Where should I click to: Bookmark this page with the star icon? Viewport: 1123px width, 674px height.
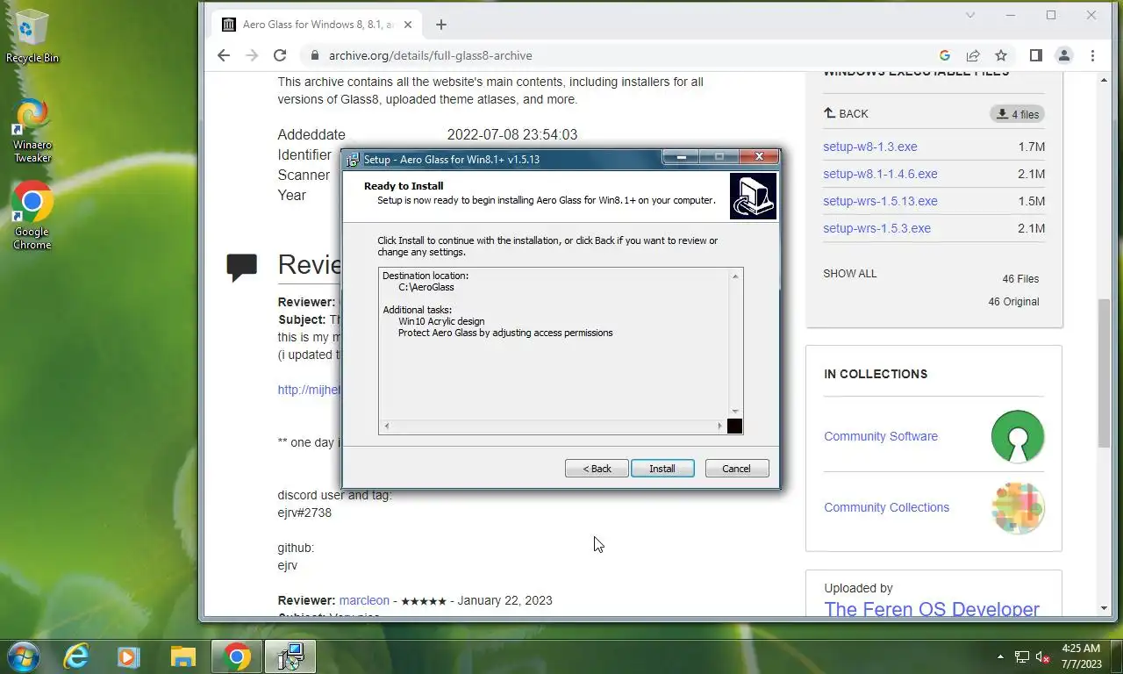click(1001, 55)
